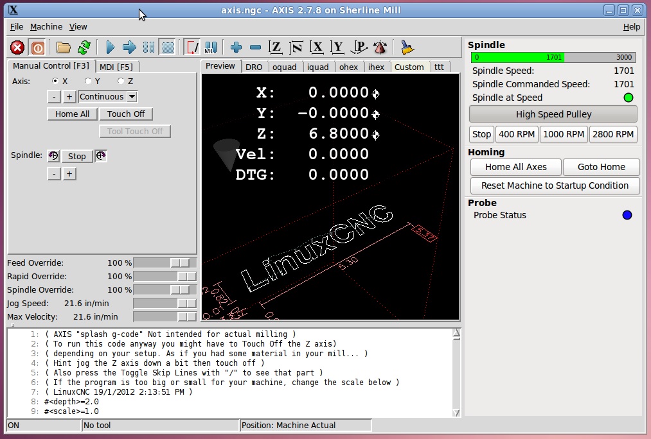Switch to perspective view
The width and height of the screenshot is (651, 439).
[x=359, y=47]
